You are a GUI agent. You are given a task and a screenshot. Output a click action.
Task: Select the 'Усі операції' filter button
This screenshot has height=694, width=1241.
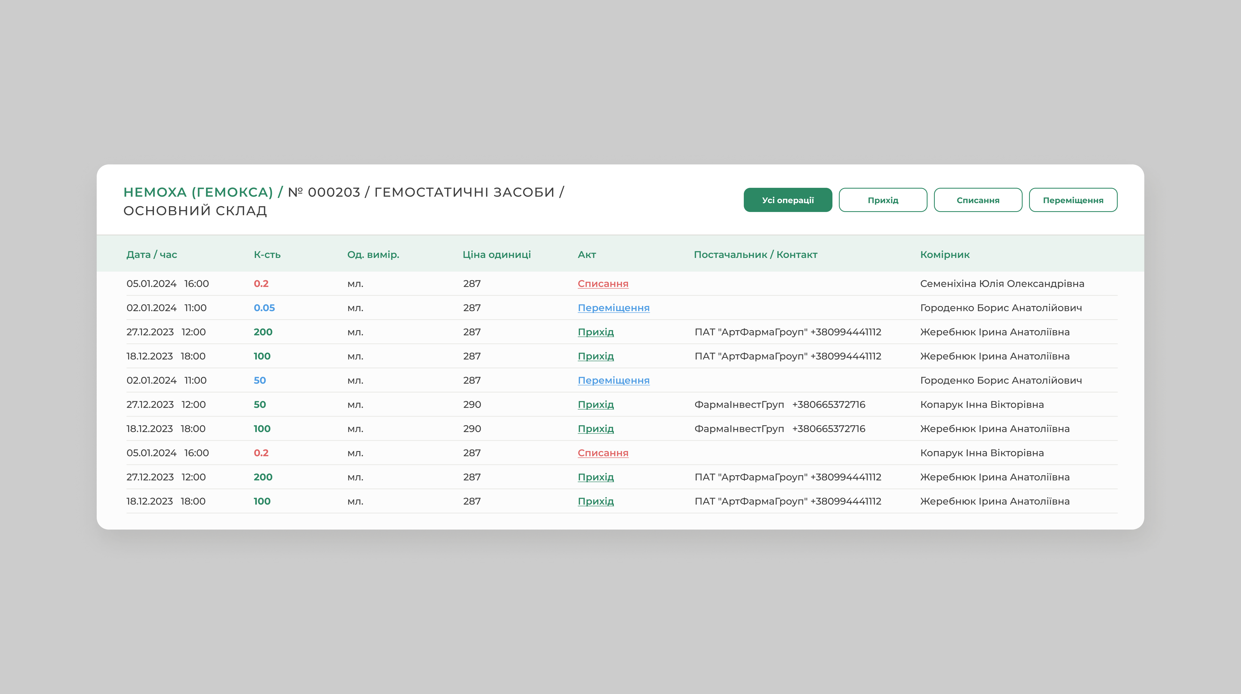788,200
